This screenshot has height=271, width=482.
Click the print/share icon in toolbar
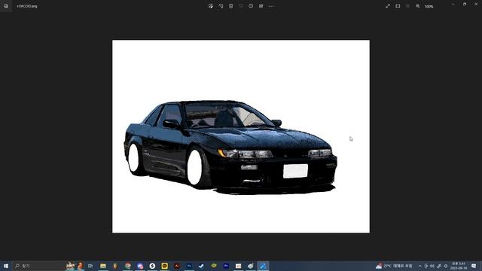tap(261, 6)
